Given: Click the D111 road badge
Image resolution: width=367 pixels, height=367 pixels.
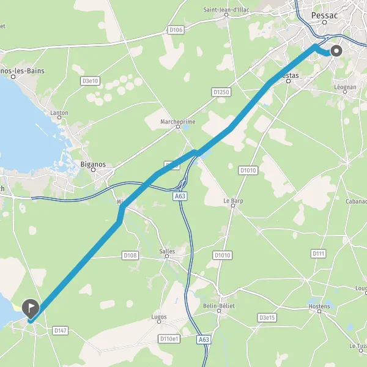Looking at the screenshot, I should tap(318, 254).
